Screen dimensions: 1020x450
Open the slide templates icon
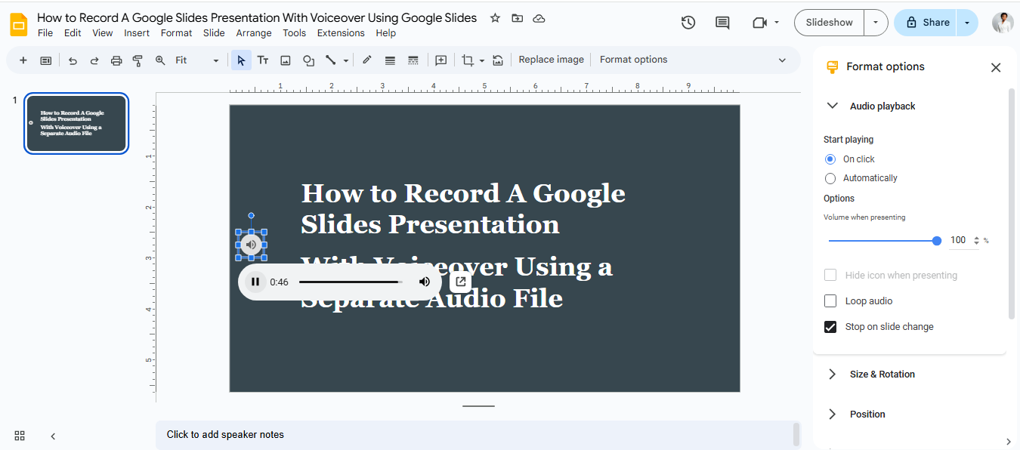coord(45,60)
